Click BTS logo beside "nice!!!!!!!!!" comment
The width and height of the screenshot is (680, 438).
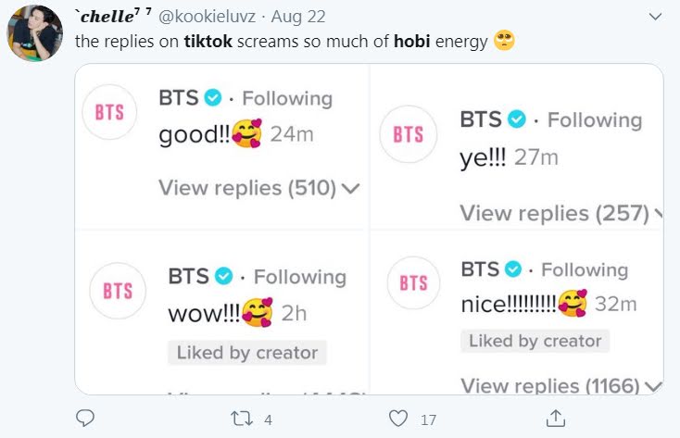tap(413, 283)
